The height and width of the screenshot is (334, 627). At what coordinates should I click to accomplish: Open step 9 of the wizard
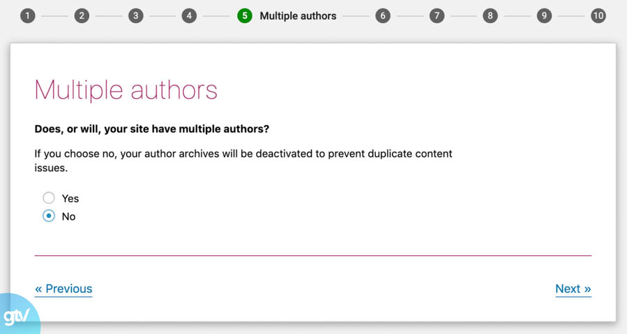point(544,15)
